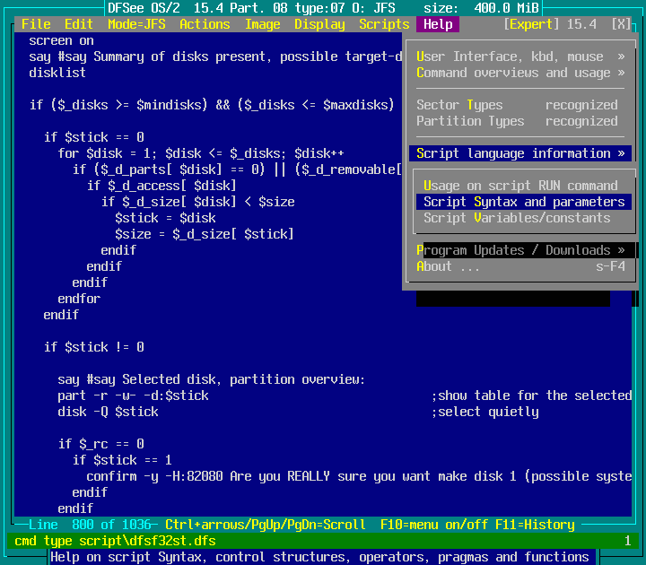This screenshot has height=565, width=646.
Task: Expand Program Updates / Downloads submenu
Action: [520, 250]
